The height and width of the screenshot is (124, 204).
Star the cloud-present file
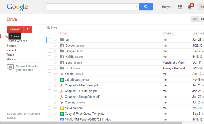click(55, 108)
